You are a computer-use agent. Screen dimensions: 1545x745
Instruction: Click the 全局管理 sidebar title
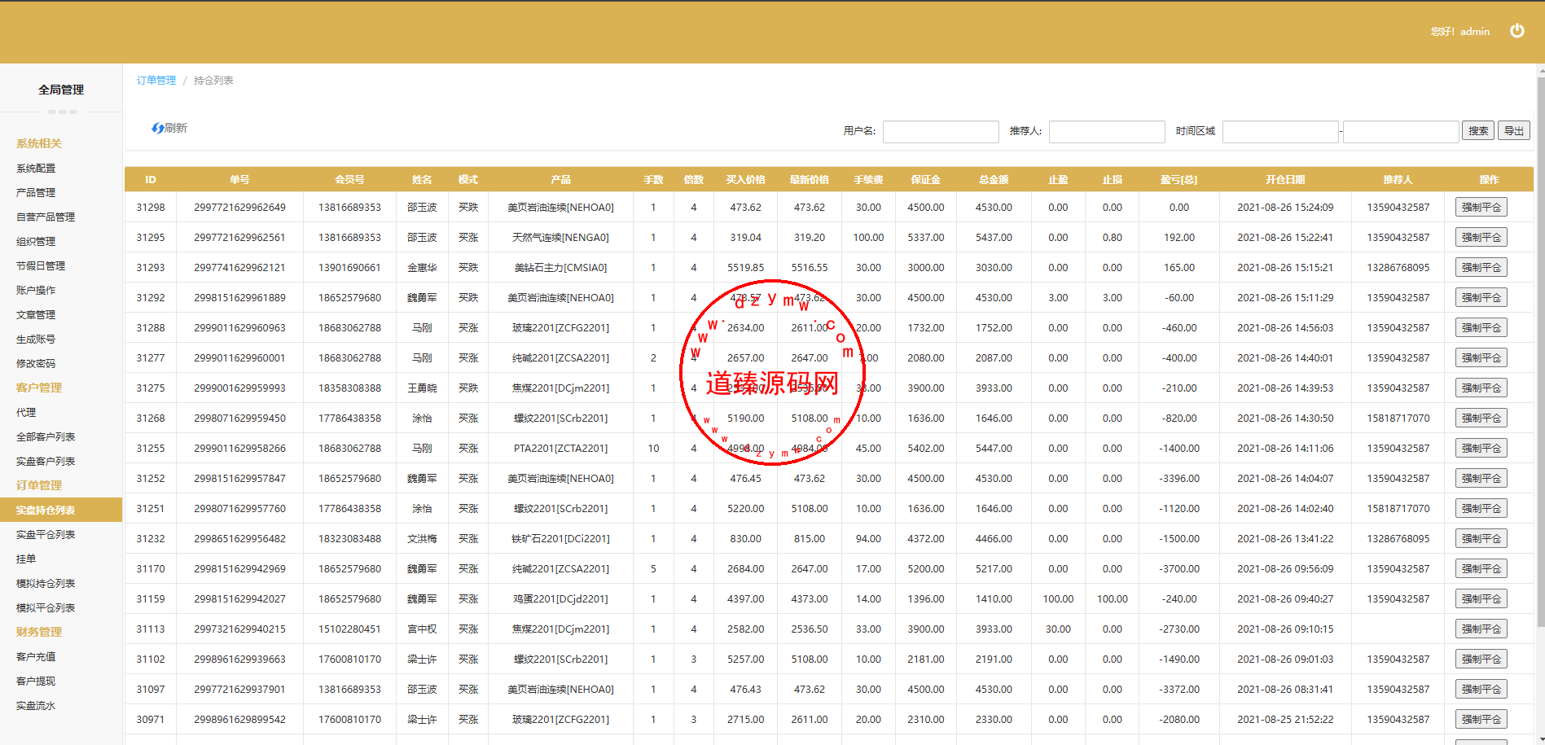pyautogui.click(x=61, y=90)
